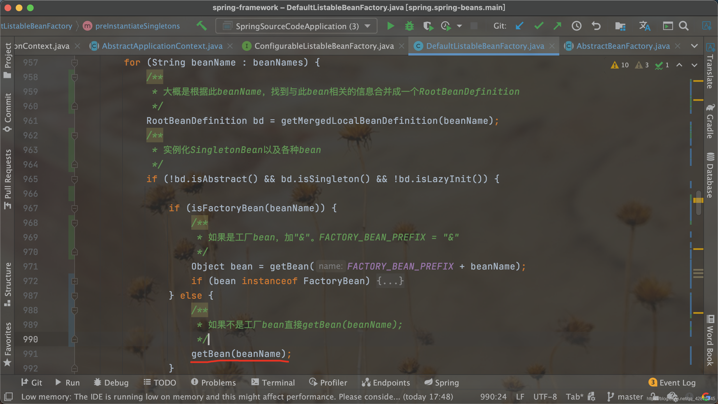This screenshot has width=718, height=404.
Task: Click Git update project arrow
Action: point(519,26)
